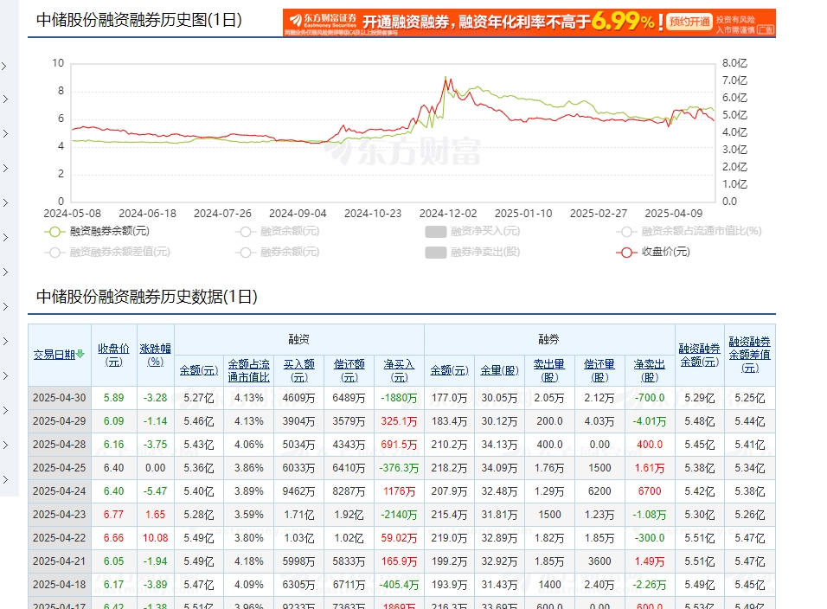
Task: Click the -4.01万 净卖出 value
Action: click(650, 421)
